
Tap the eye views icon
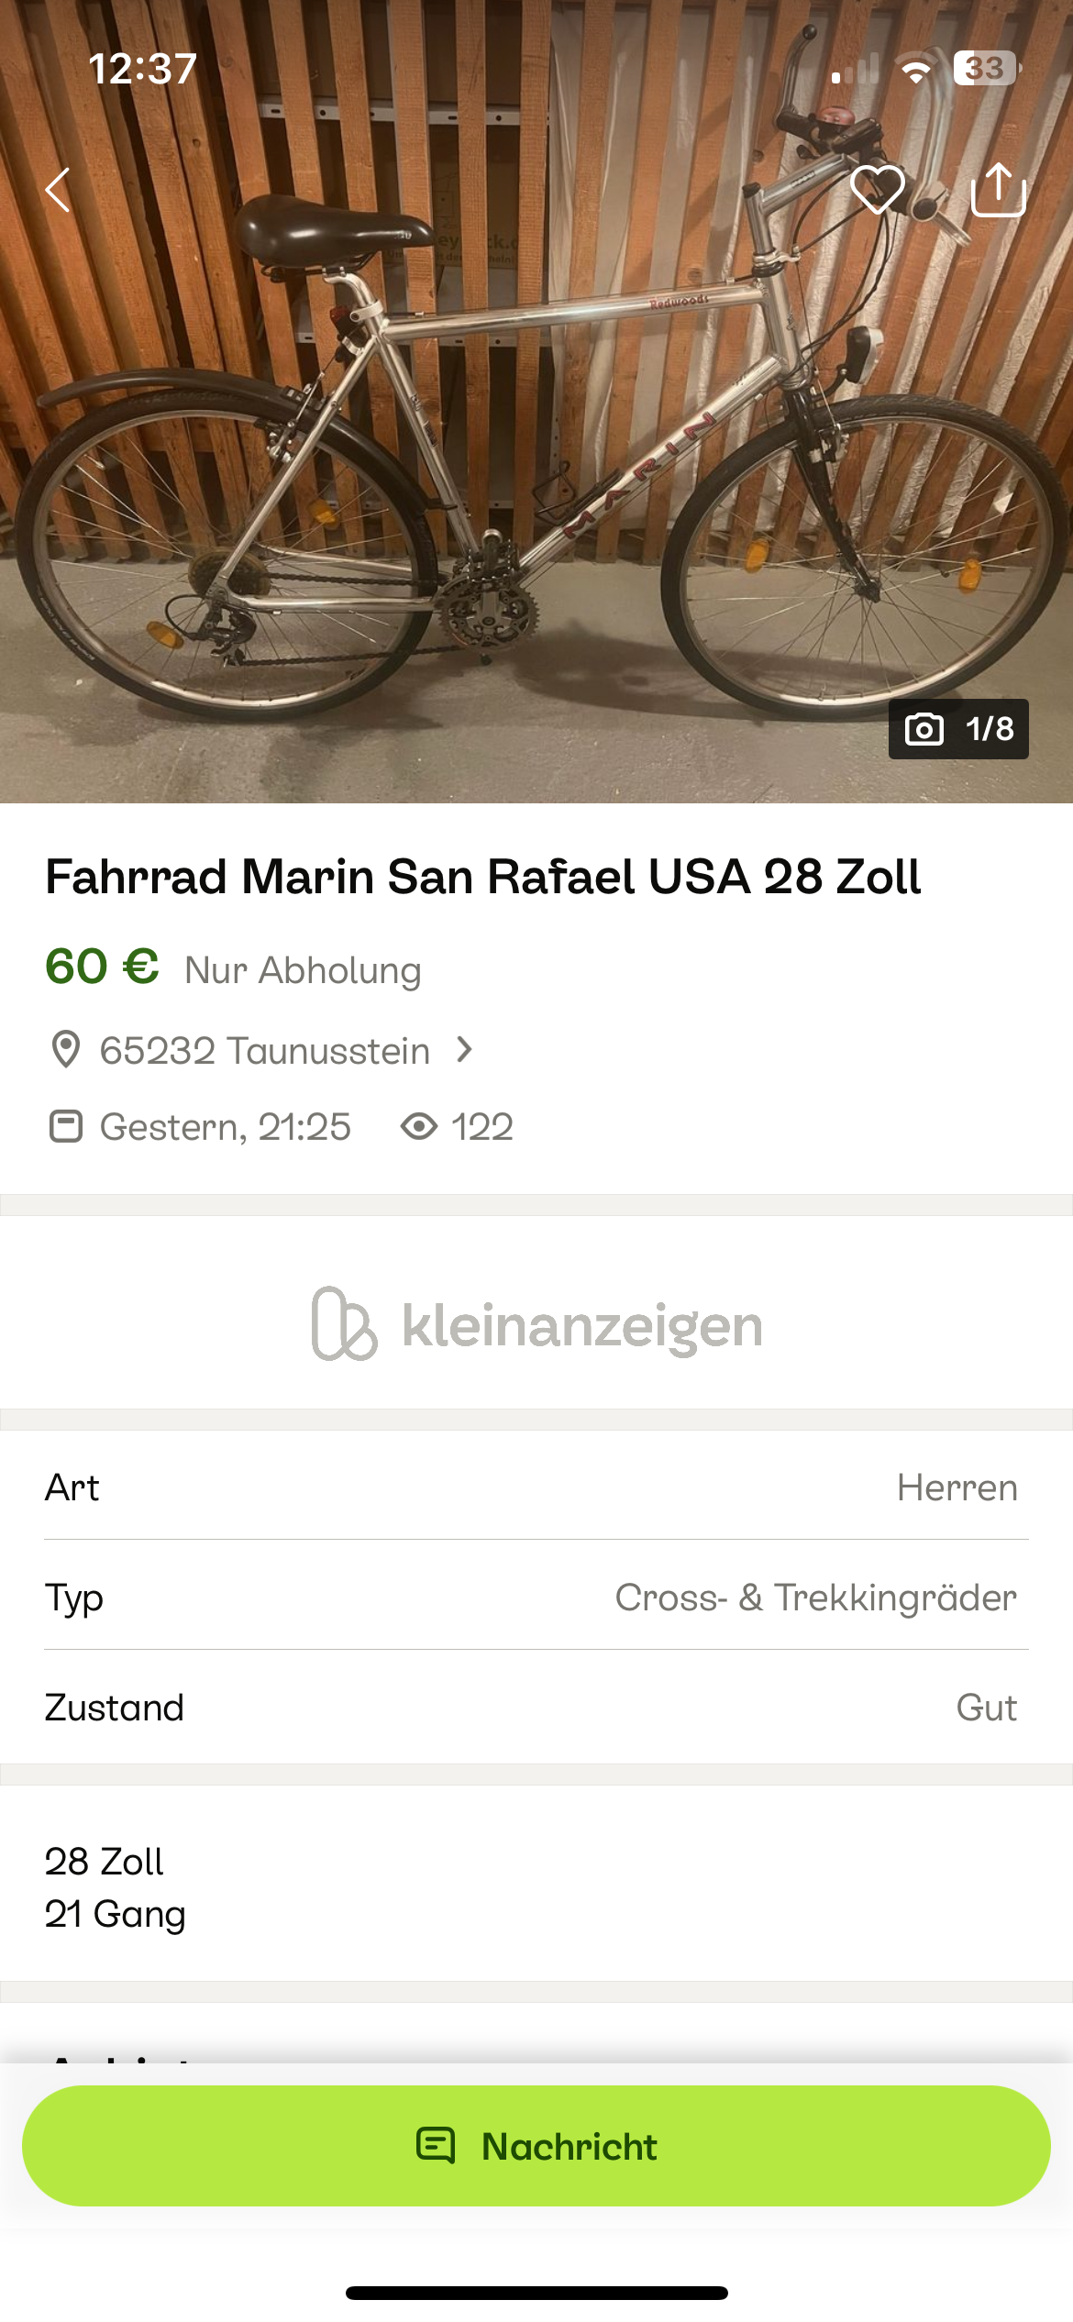point(419,1126)
